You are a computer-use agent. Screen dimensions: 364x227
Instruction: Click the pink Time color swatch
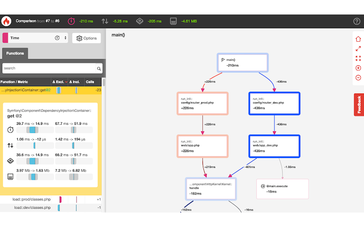click(5, 38)
